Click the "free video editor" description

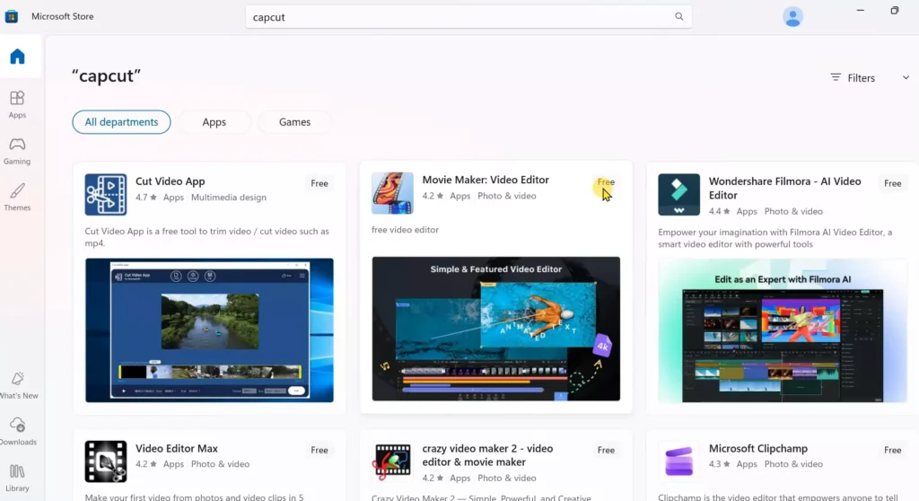click(x=405, y=229)
